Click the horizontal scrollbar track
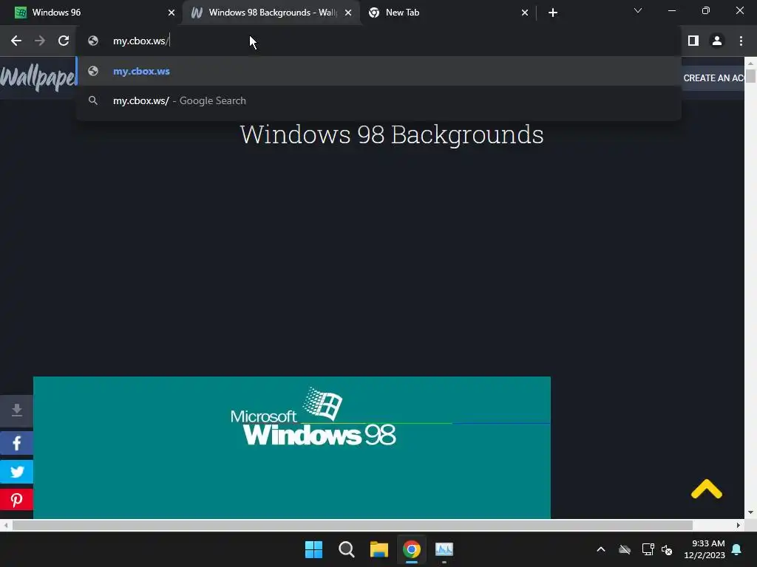 pyautogui.click(x=371, y=525)
